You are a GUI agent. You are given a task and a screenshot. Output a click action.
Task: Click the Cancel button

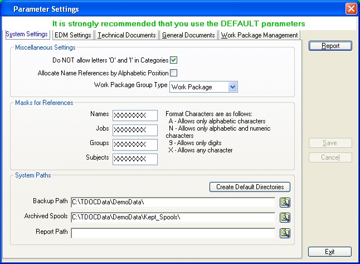[330, 157]
